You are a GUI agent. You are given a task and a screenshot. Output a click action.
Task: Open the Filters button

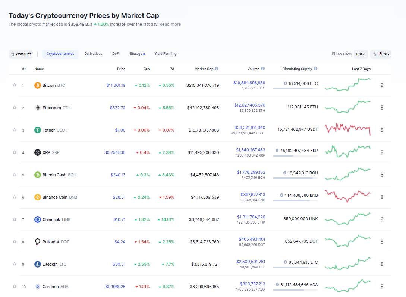(381, 54)
